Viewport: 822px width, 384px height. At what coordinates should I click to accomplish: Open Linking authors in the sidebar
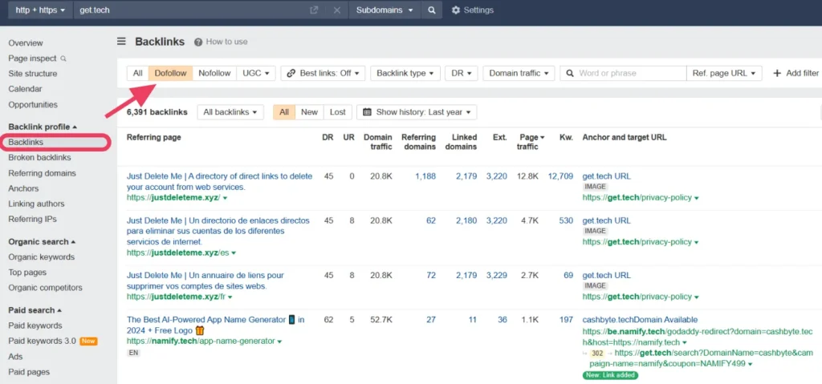36,204
